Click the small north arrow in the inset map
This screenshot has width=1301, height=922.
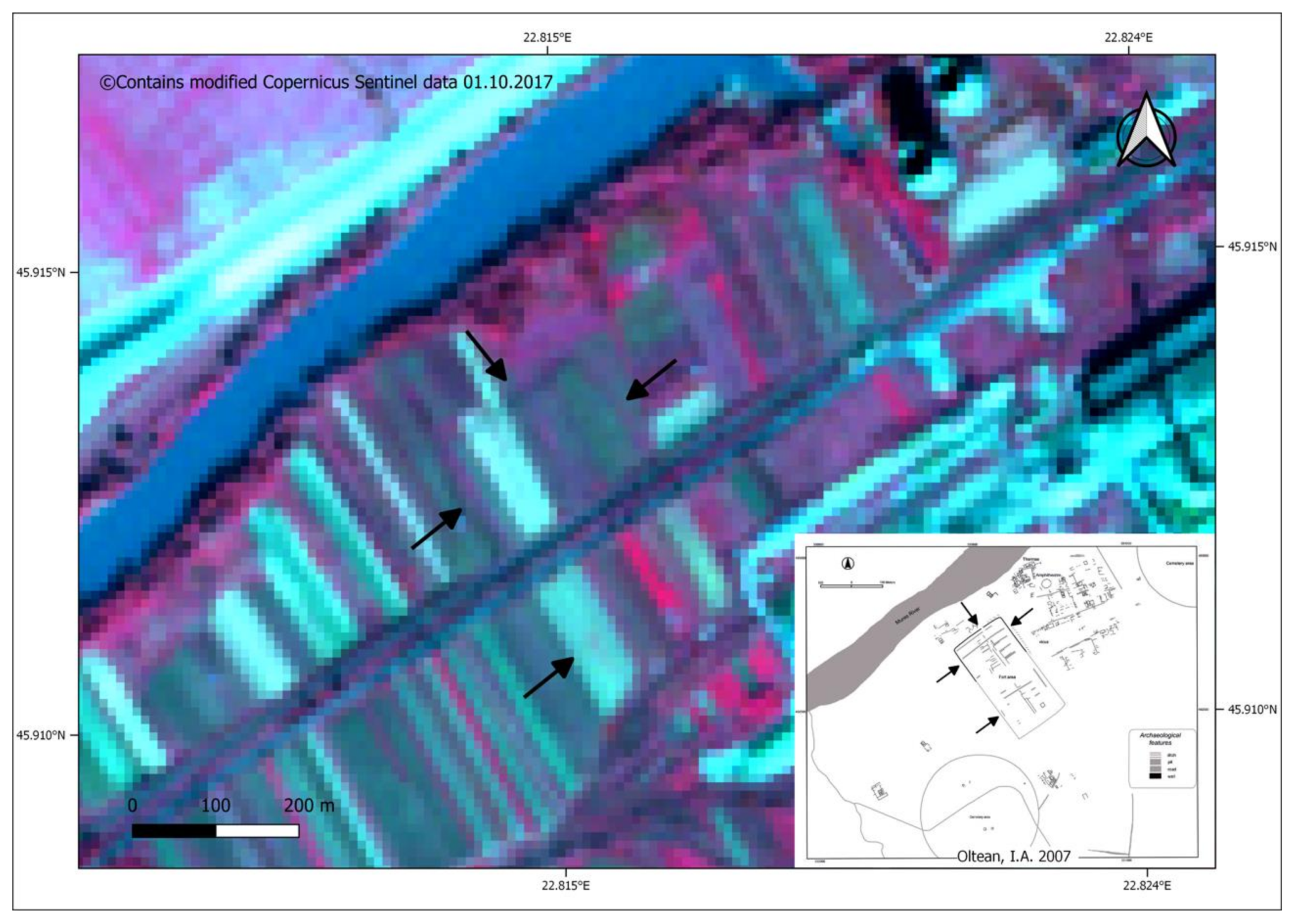[849, 564]
